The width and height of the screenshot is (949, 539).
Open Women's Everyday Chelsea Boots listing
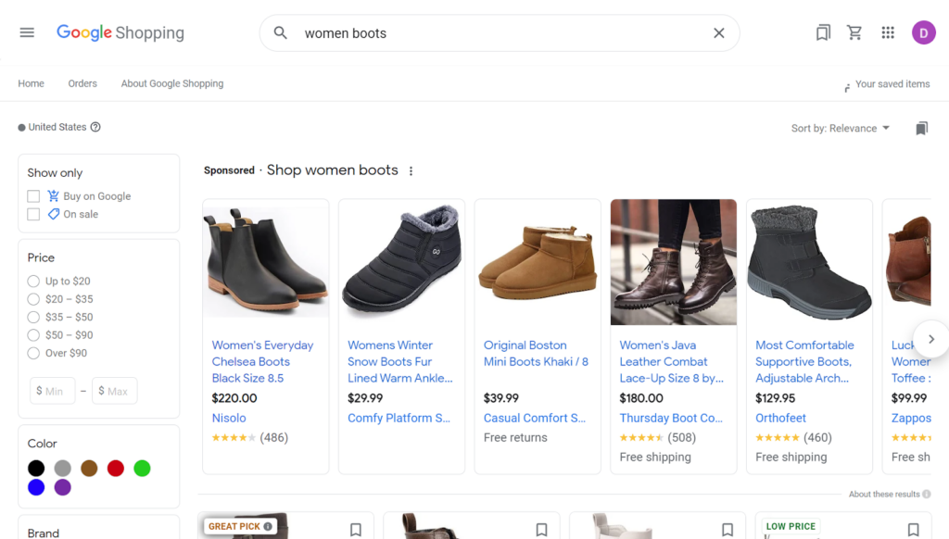tap(262, 362)
